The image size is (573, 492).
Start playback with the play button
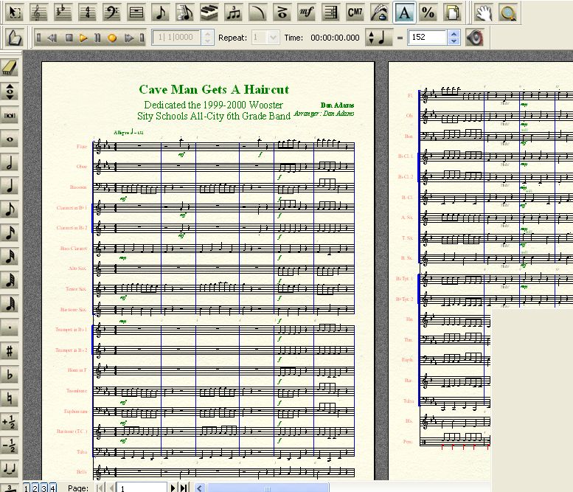tap(83, 38)
